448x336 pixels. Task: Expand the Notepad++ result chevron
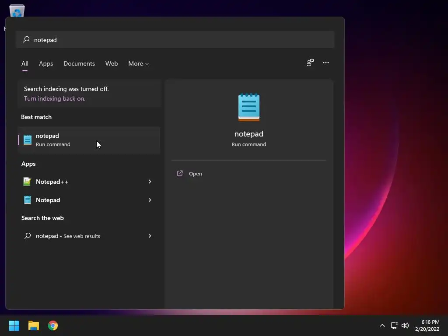click(150, 182)
